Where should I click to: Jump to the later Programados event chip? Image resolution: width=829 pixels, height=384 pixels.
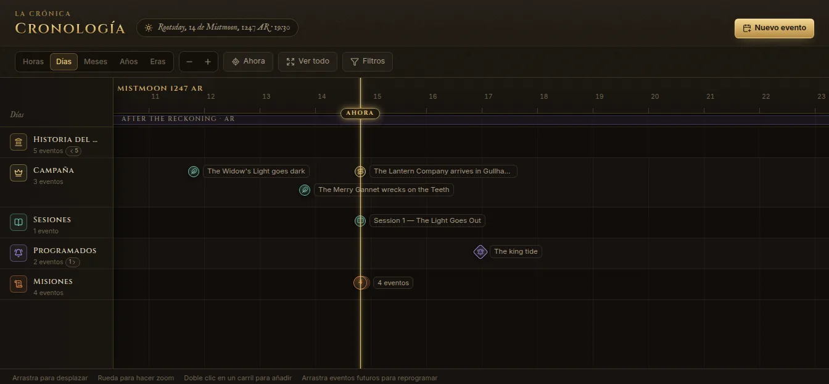[x=73, y=262]
